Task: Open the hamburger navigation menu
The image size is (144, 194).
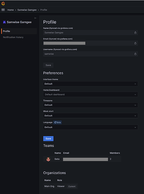Action: point(3,10)
